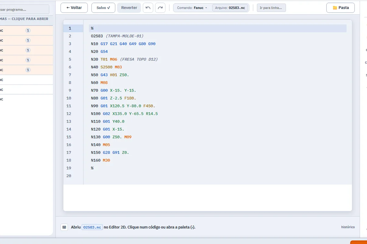Click the G90 code on line N10

[152, 44]
